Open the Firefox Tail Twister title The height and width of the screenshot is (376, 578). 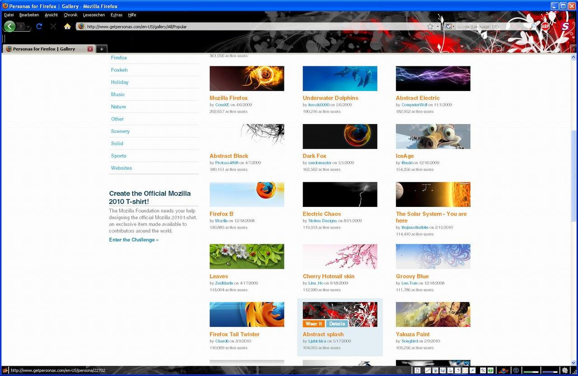tap(234, 335)
